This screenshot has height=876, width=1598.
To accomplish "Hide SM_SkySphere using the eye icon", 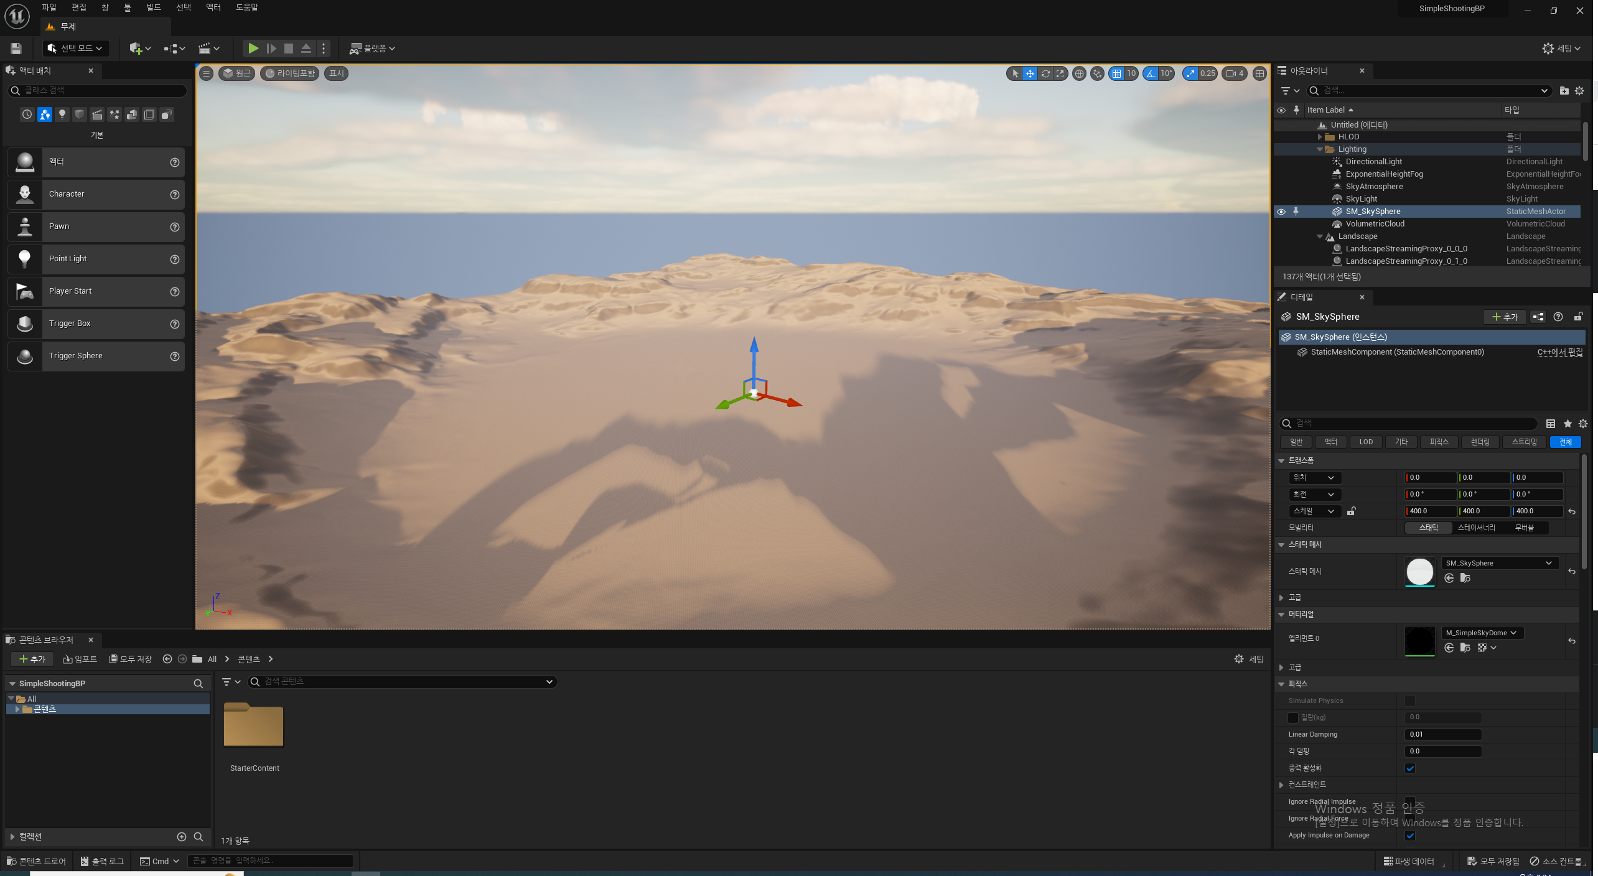I will [x=1281, y=212].
